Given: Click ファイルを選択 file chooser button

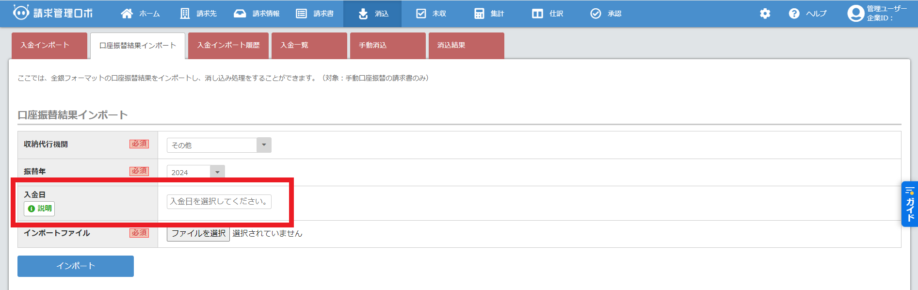Looking at the screenshot, I should click(198, 233).
